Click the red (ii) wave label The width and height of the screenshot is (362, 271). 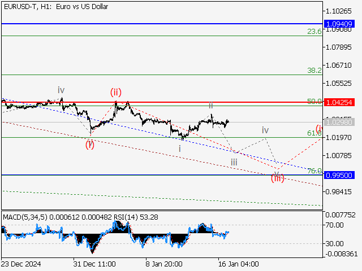tap(115, 92)
